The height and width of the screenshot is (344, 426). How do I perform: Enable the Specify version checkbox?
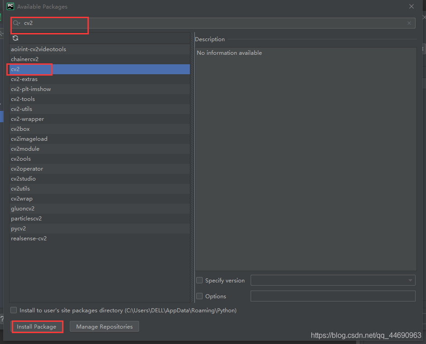[199, 280]
